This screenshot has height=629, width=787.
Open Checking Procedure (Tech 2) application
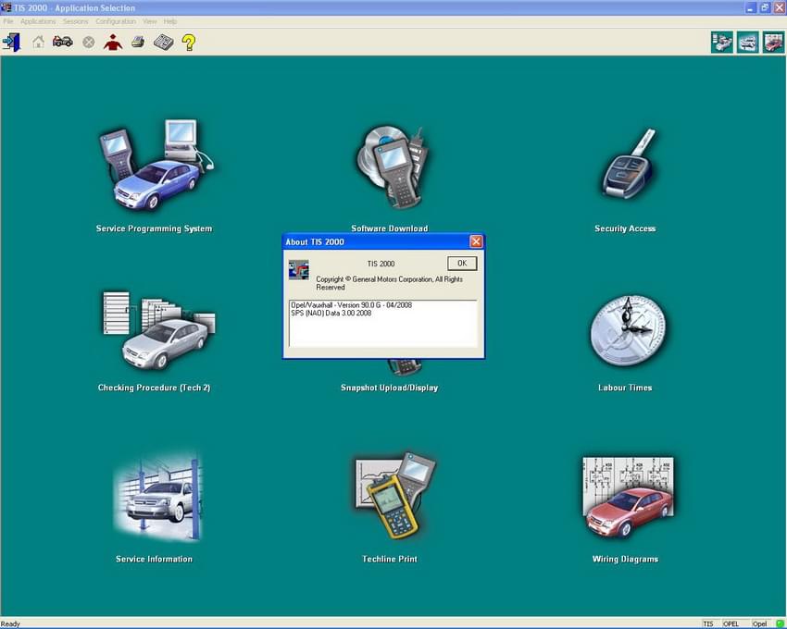click(x=159, y=330)
